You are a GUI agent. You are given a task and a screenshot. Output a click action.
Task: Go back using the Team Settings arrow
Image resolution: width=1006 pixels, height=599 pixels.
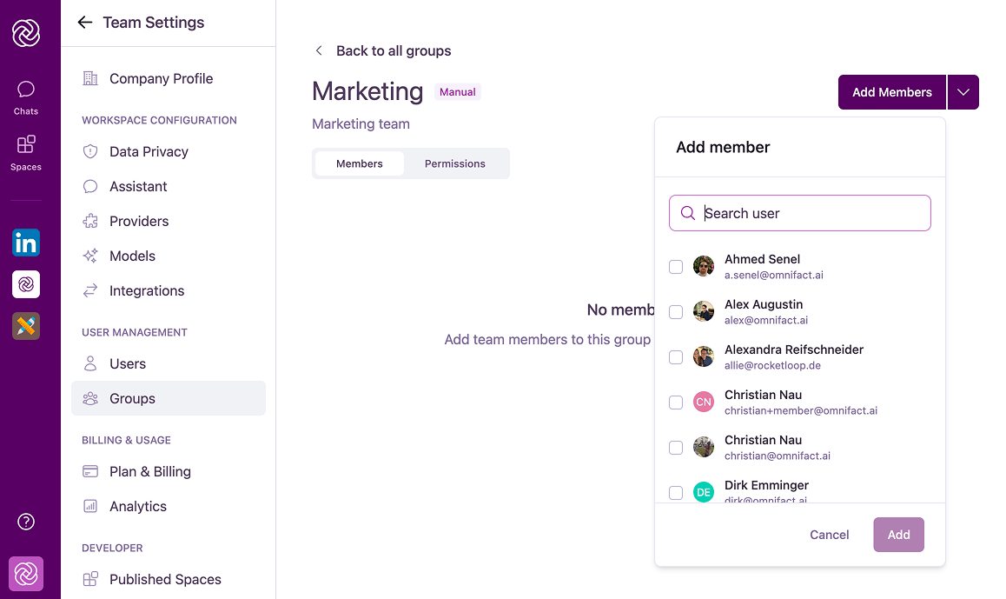click(84, 23)
